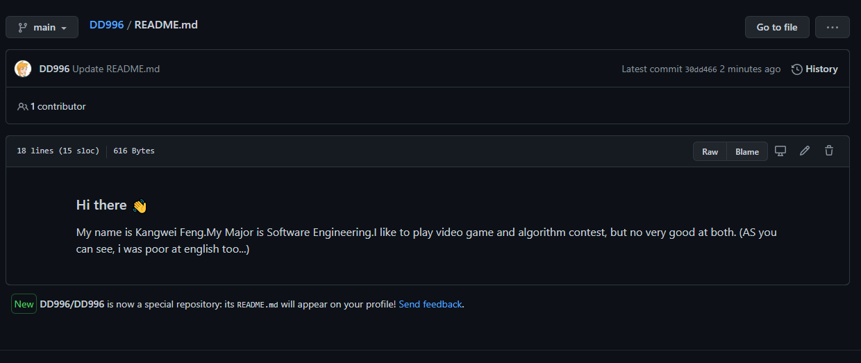This screenshot has width=861, height=363.
Task: Open the Blame view
Action: tap(747, 151)
